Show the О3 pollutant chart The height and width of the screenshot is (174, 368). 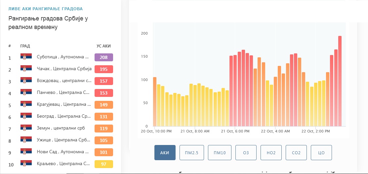(x=246, y=153)
